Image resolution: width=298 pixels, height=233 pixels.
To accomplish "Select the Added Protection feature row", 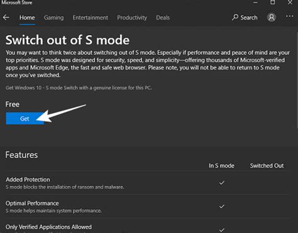I will click(x=148, y=183).
